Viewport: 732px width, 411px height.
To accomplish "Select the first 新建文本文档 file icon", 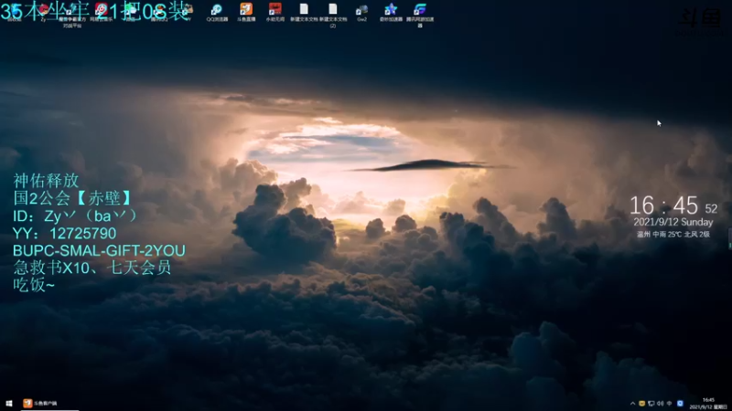I will [x=304, y=13].
